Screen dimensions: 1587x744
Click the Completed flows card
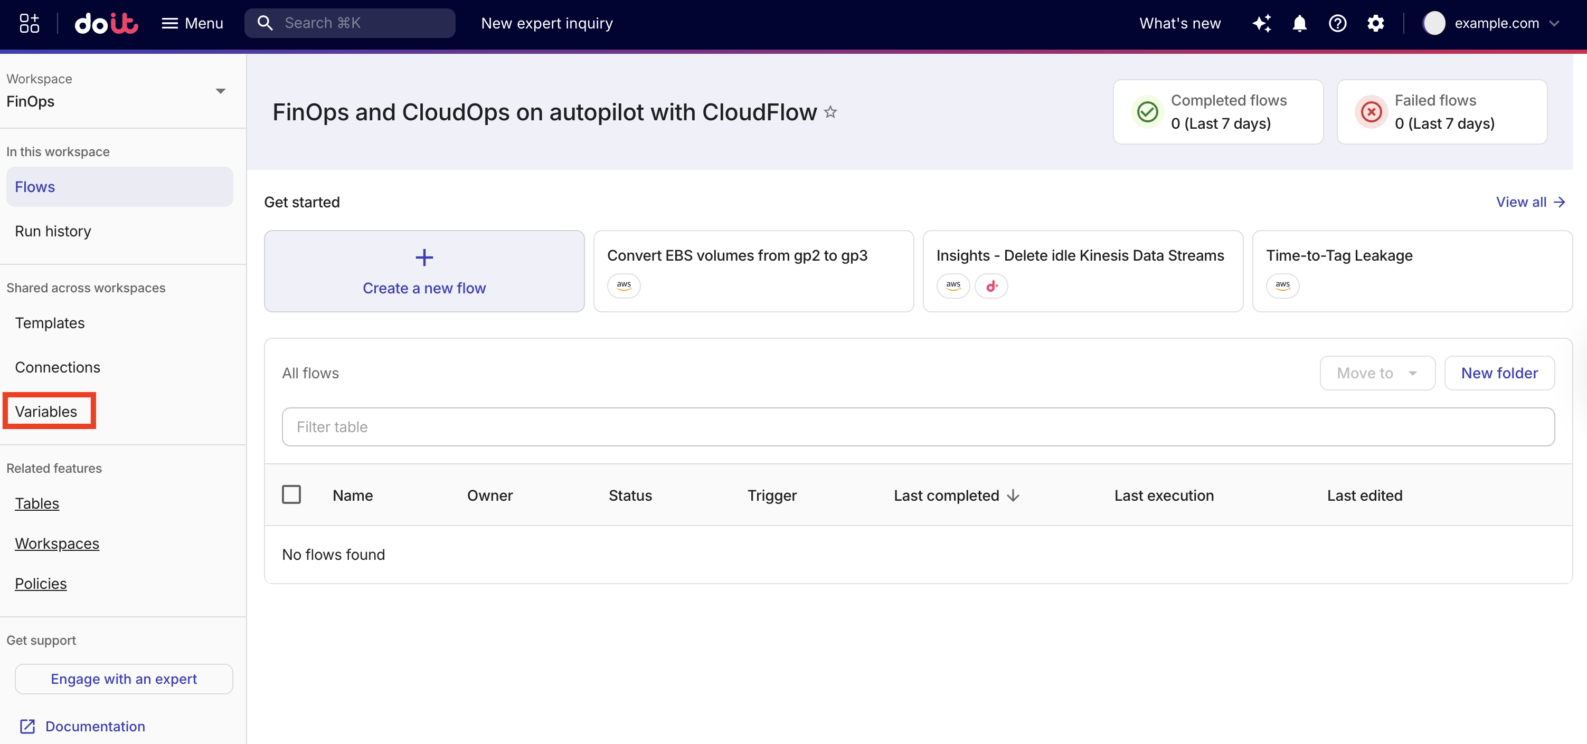[x=1218, y=111]
